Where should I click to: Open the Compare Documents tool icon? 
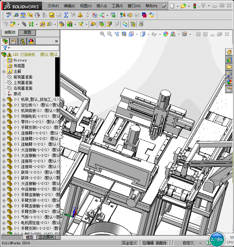coord(94,15)
